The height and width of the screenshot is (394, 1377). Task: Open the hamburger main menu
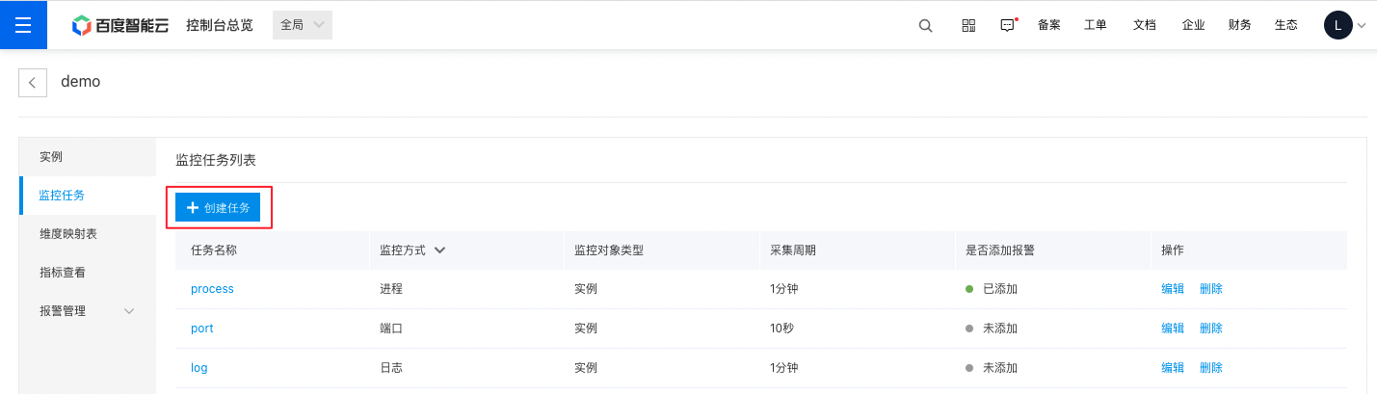click(x=23, y=25)
